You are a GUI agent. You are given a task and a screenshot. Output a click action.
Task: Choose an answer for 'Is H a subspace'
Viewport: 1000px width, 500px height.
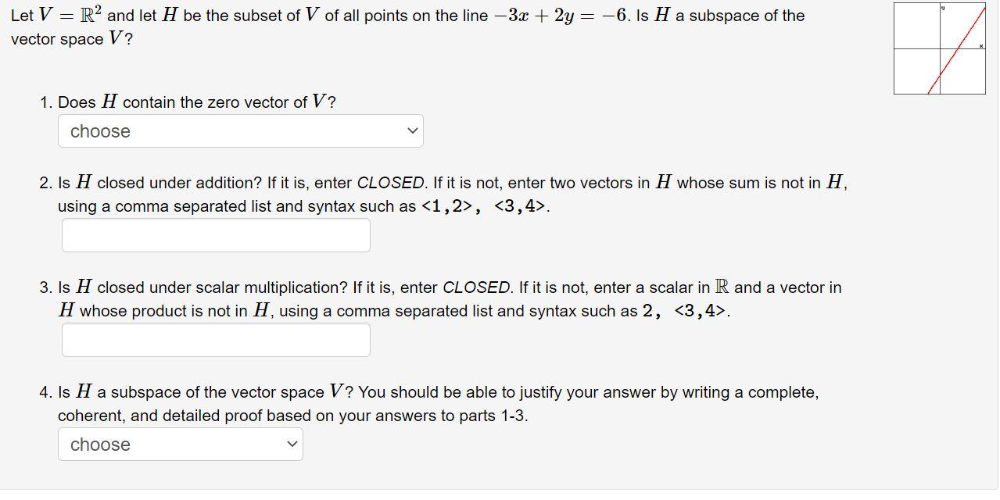pyautogui.click(x=180, y=444)
